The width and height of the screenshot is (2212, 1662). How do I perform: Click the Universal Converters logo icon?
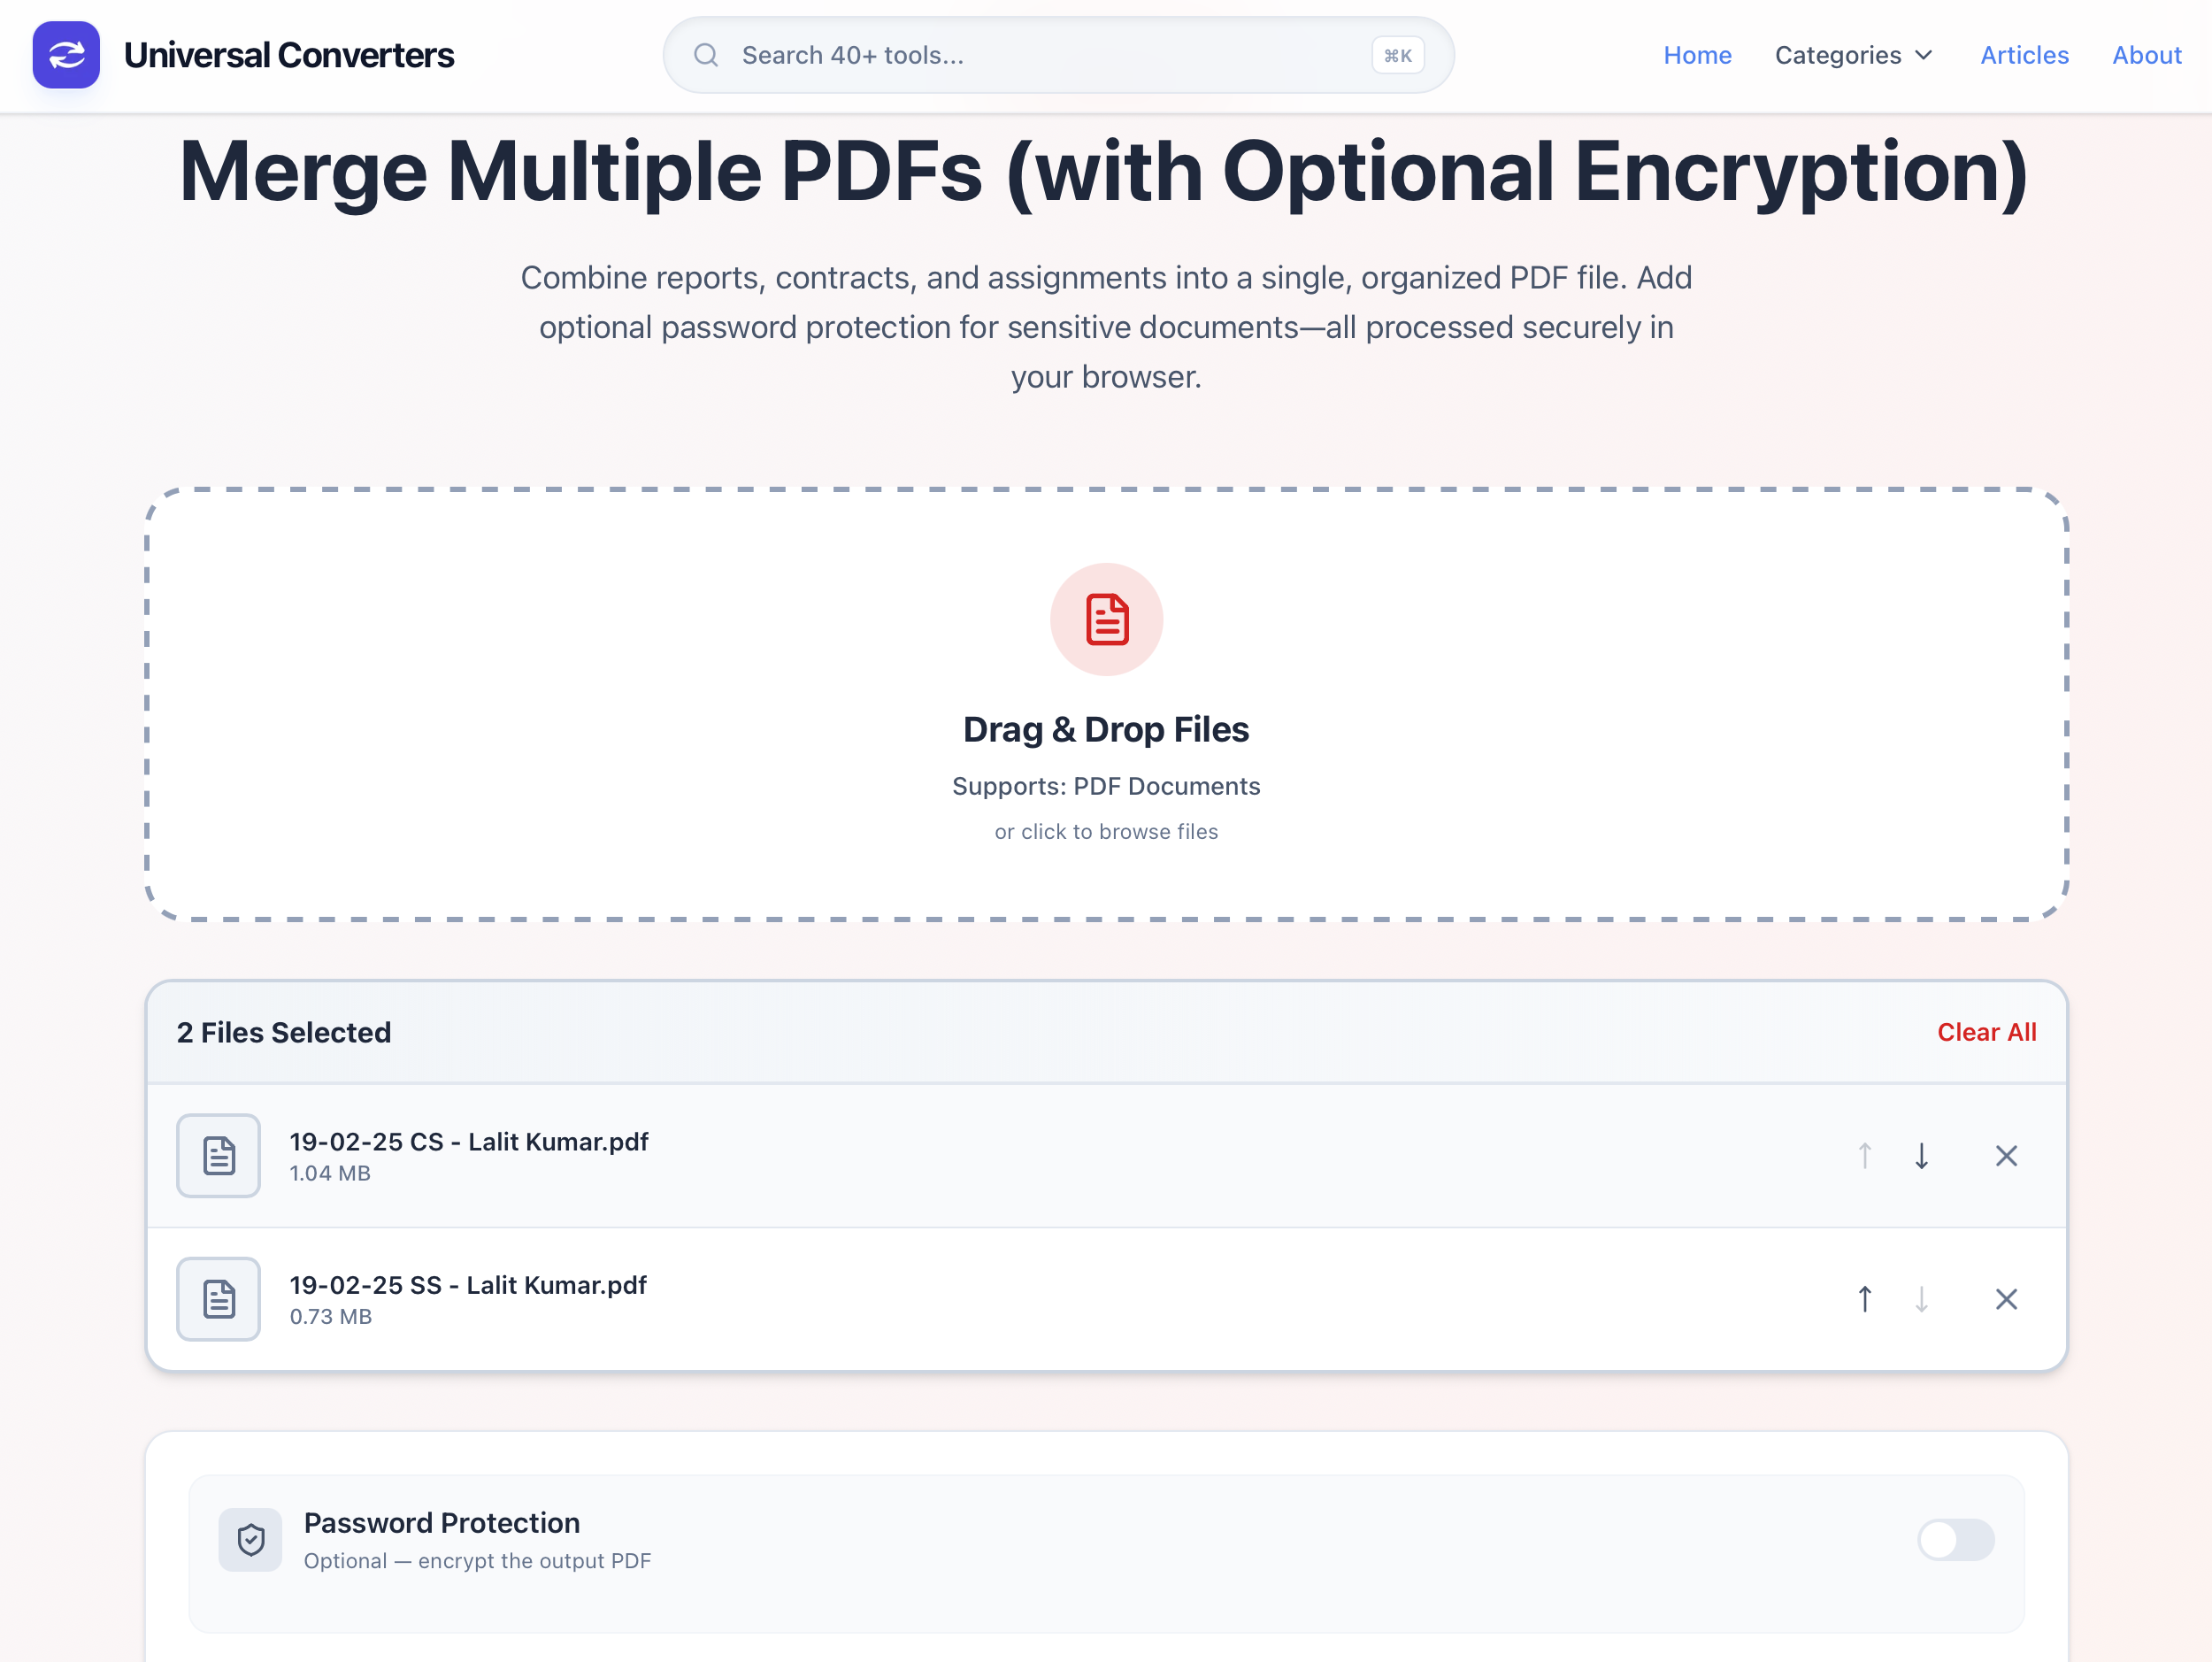(x=66, y=55)
